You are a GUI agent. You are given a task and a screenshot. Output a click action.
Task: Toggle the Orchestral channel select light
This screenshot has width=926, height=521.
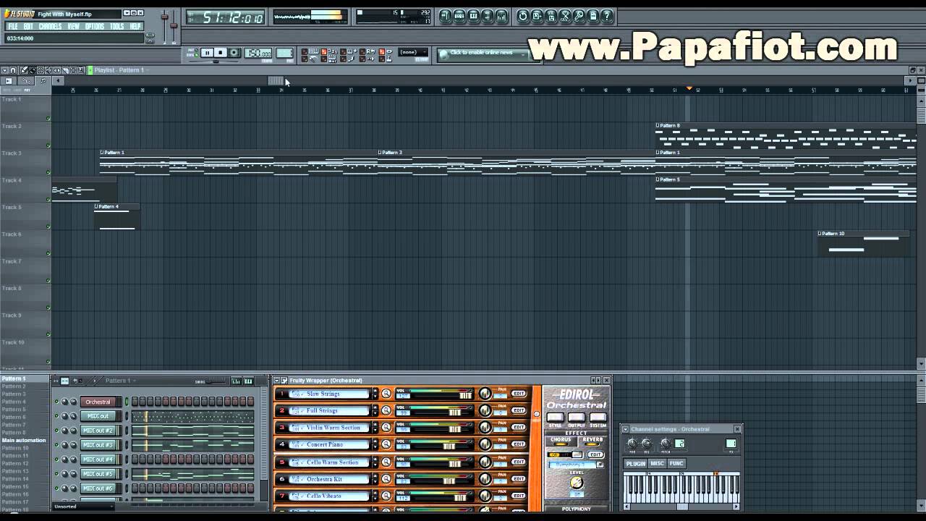click(x=127, y=402)
